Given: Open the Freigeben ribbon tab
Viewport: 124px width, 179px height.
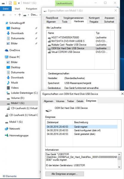Looking at the screenshot, I should point(32,9).
